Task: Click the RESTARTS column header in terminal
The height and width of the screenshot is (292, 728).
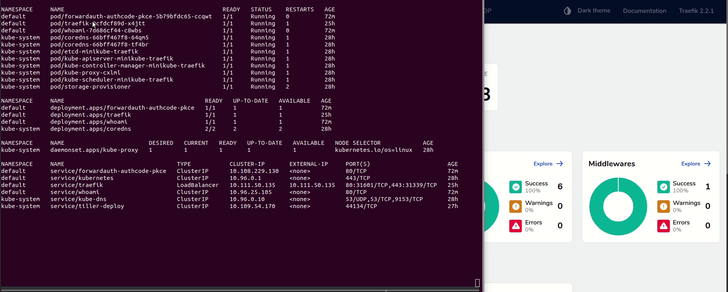Action: [300, 9]
